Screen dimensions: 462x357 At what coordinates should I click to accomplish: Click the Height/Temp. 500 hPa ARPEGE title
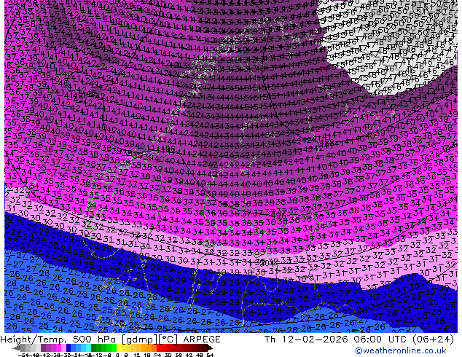tap(110, 340)
